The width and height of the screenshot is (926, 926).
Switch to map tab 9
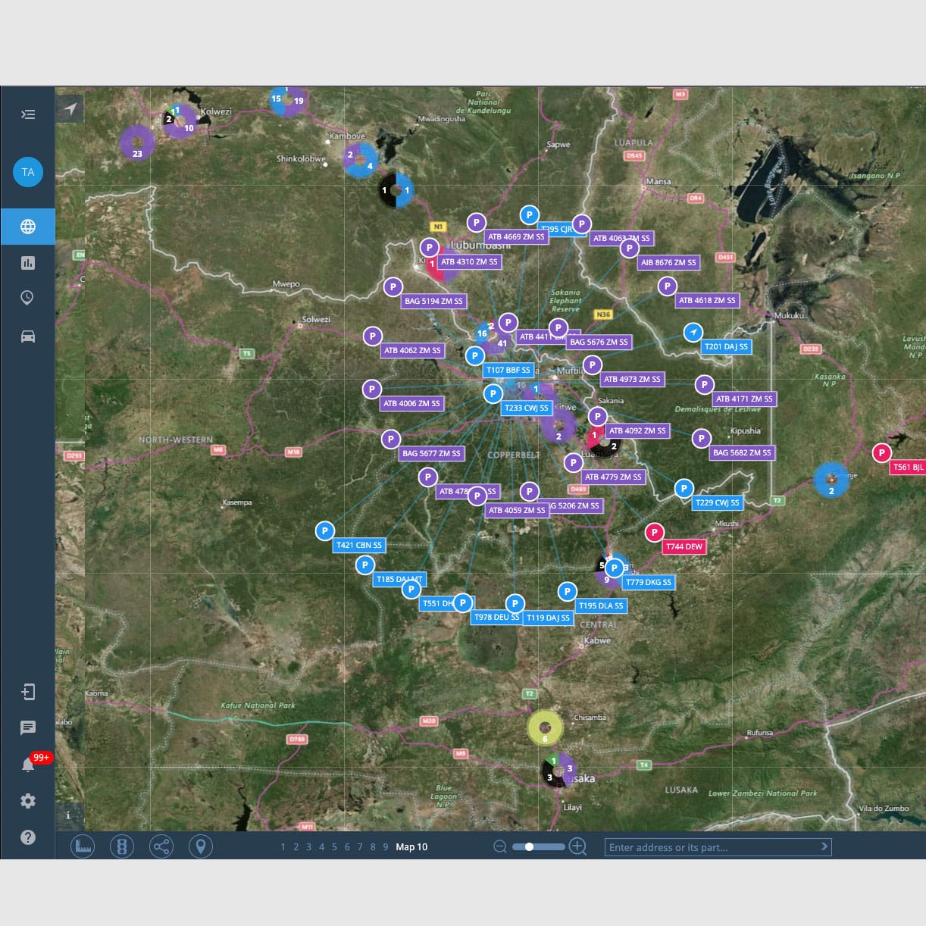click(x=386, y=847)
